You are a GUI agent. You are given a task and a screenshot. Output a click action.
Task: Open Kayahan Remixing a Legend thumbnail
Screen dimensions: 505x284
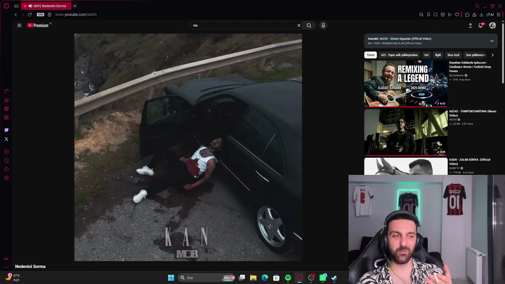point(406,84)
